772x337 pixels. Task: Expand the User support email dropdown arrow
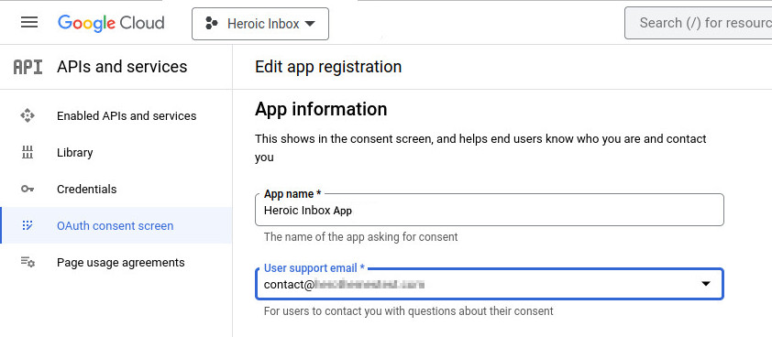706,284
